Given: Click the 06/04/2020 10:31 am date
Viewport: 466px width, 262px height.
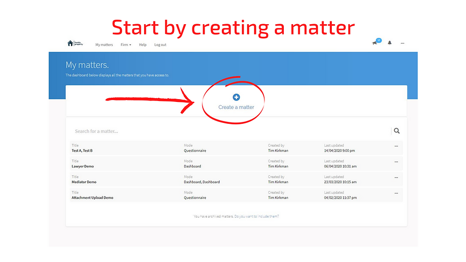Looking at the screenshot, I should pyautogui.click(x=340, y=167).
